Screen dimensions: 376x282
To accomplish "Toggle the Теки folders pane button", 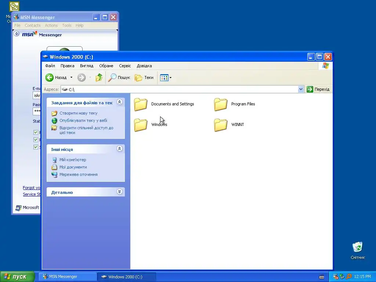I will pyautogui.click(x=144, y=77).
